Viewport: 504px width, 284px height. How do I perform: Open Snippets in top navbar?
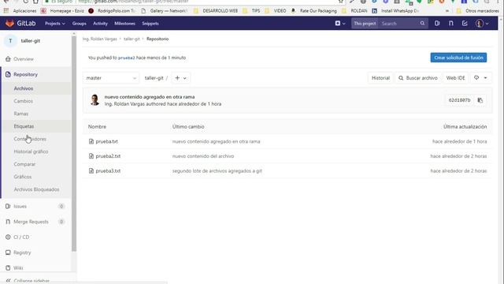tap(150, 24)
